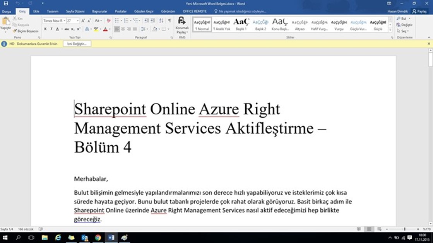Click the Tell me search box
Screen dimensions: 433x243
click(x=240, y=11)
